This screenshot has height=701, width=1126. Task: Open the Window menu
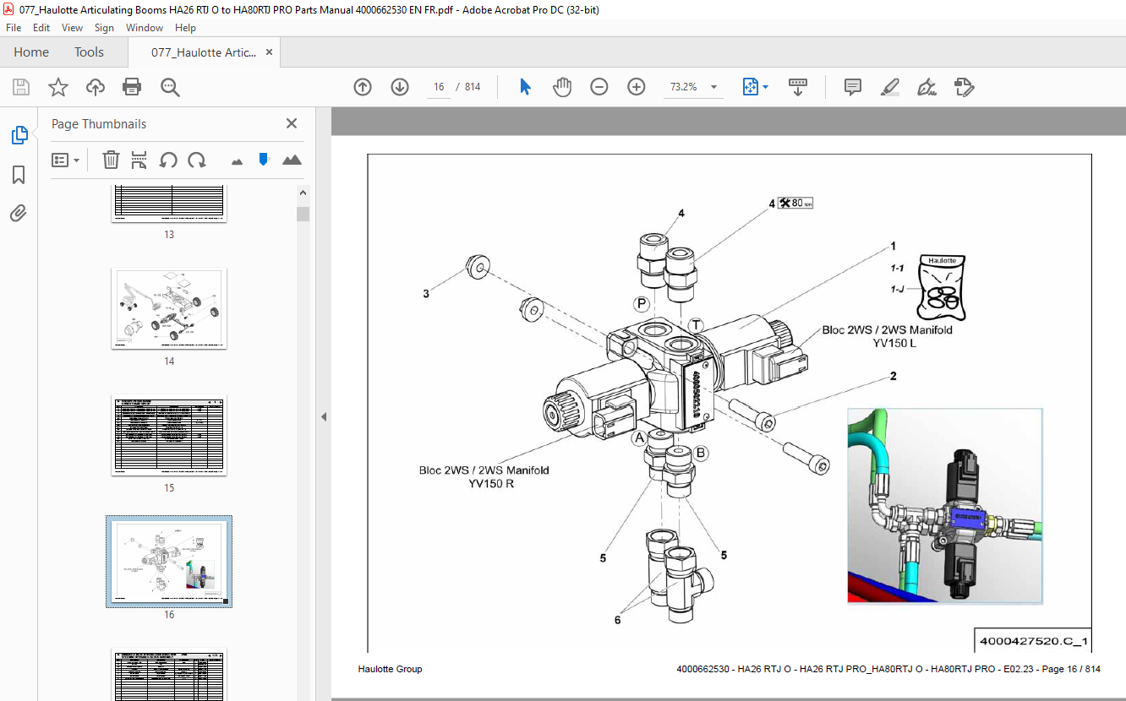click(145, 28)
